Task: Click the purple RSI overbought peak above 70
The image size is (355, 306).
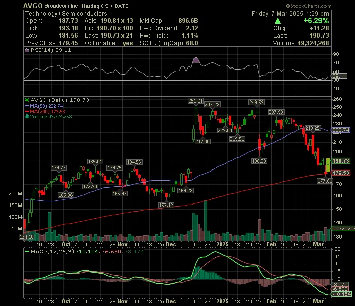Action: [x=196, y=60]
